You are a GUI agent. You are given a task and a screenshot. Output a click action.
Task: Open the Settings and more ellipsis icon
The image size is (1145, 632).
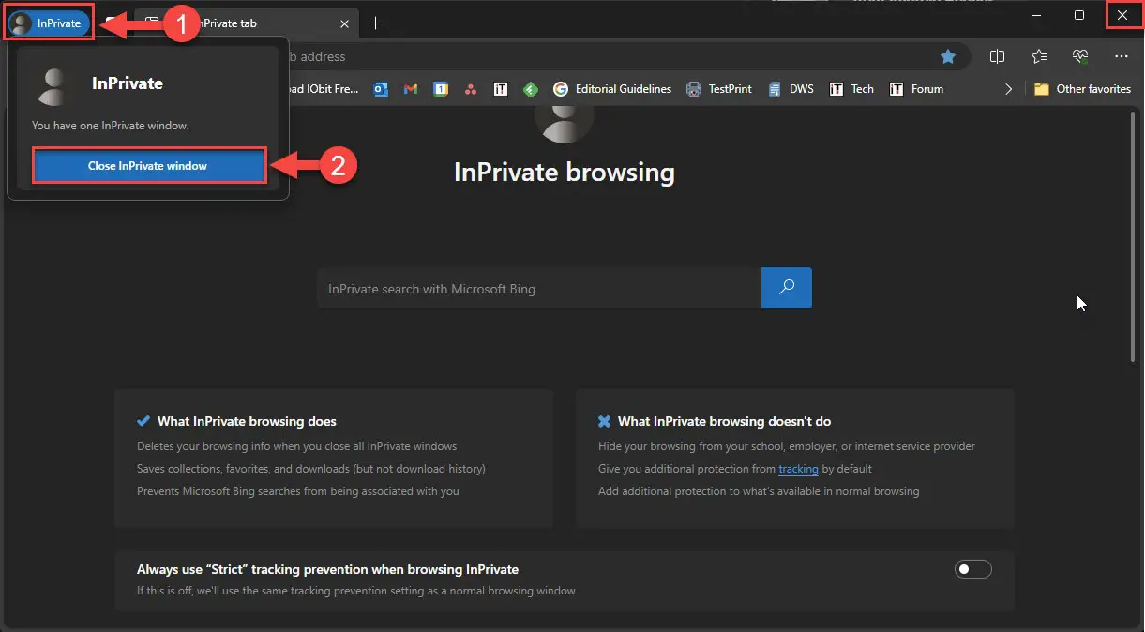coord(1122,56)
